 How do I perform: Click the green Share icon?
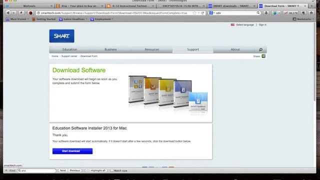point(263,56)
